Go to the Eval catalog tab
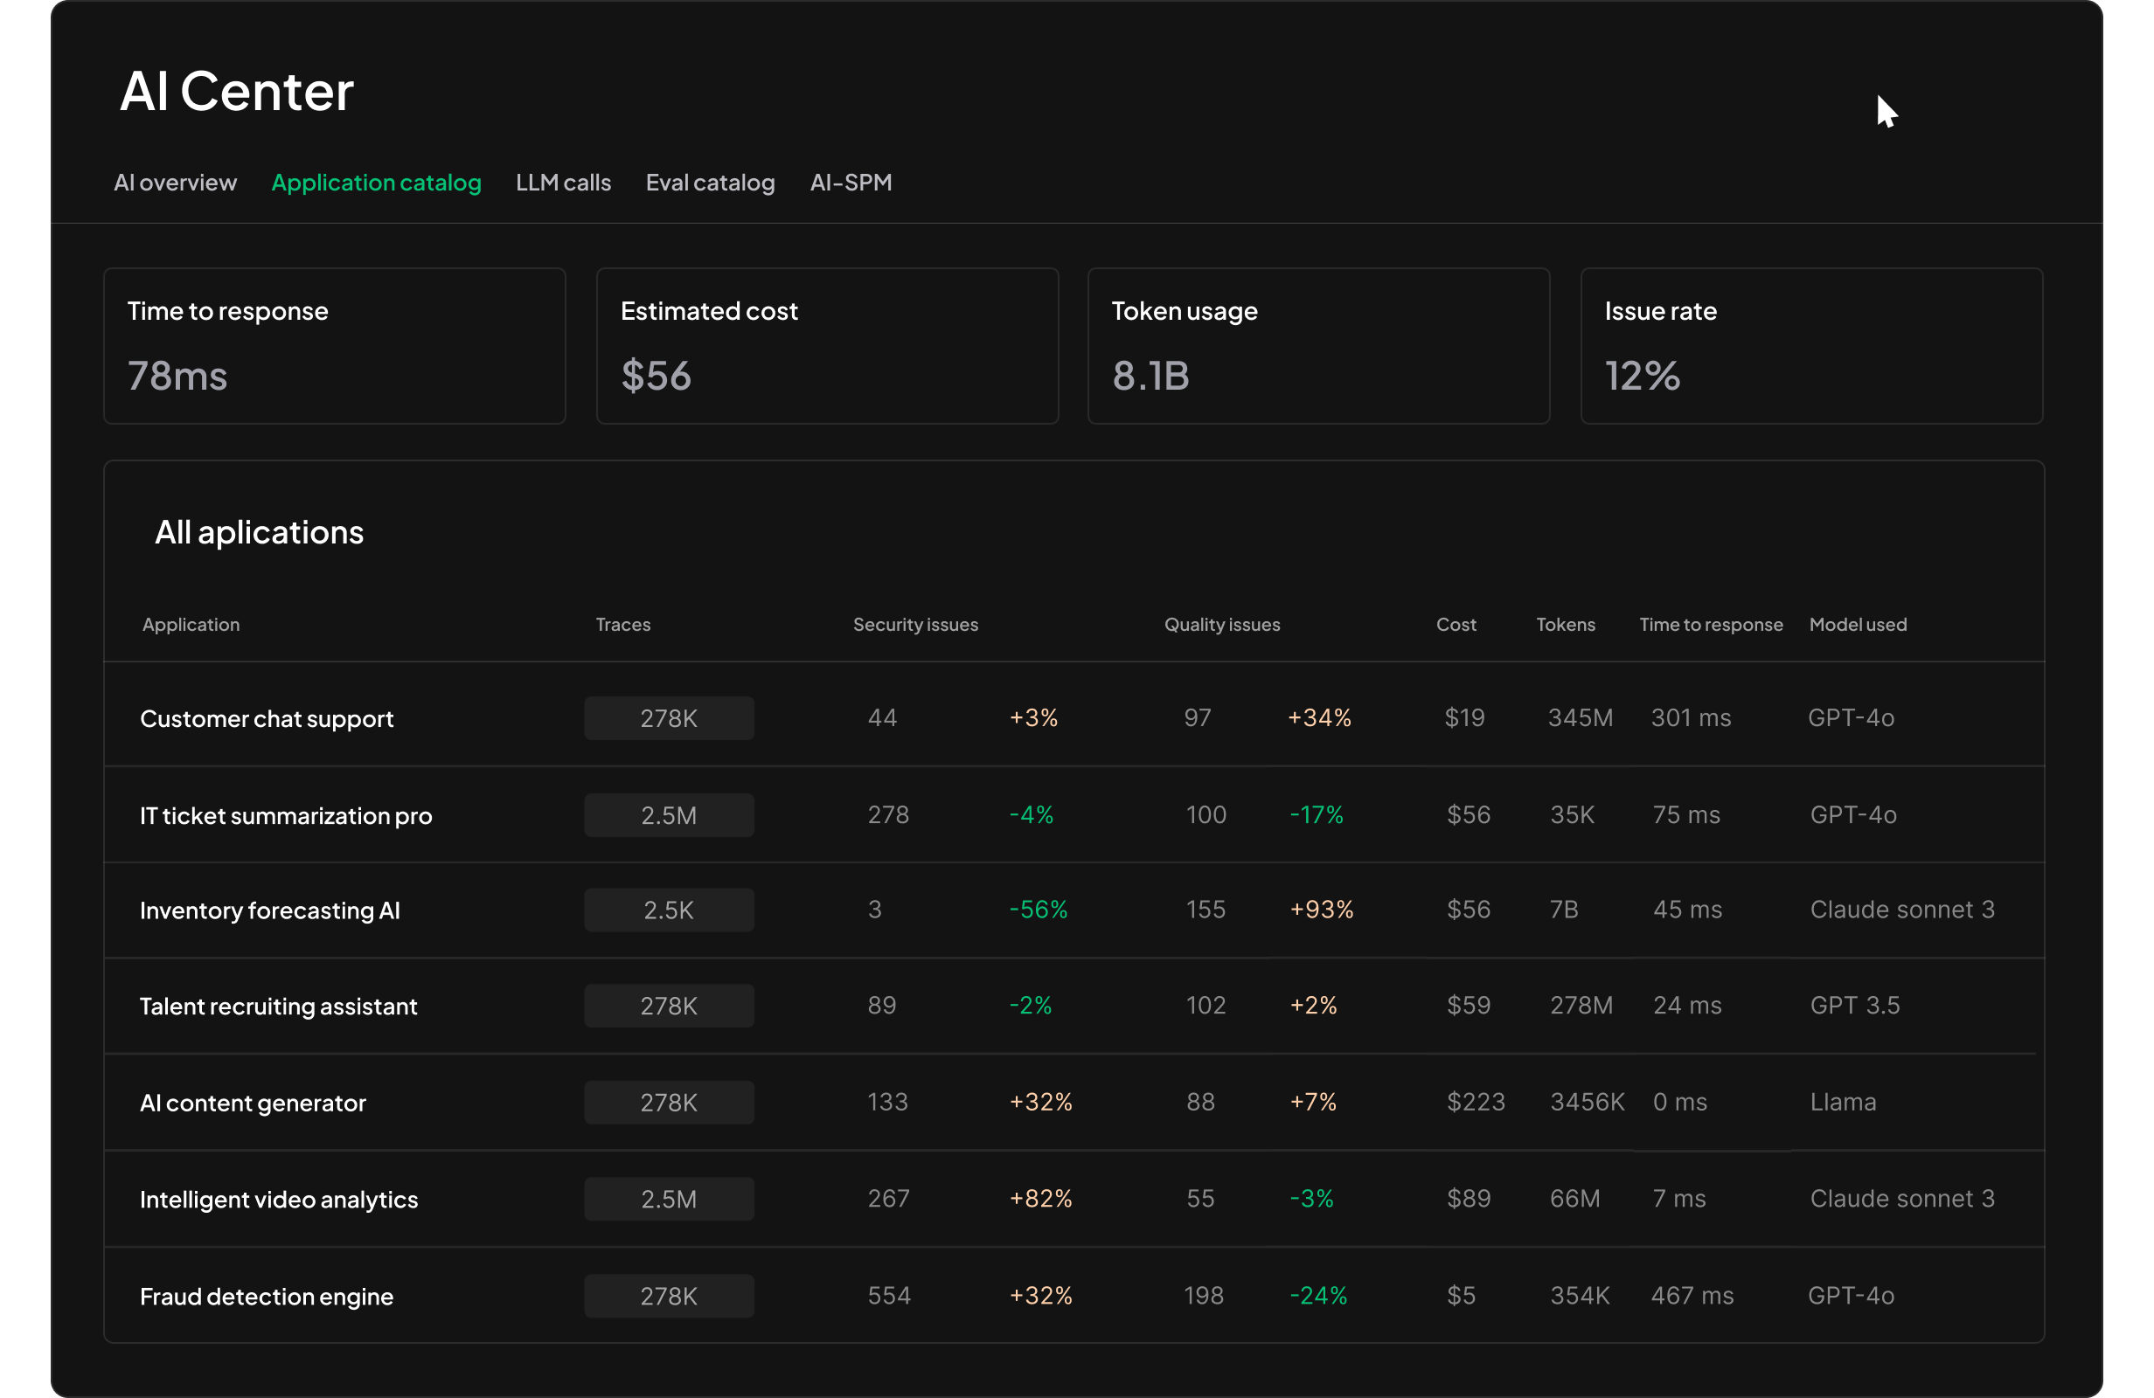2154x1398 pixels. tap(710, 183)
